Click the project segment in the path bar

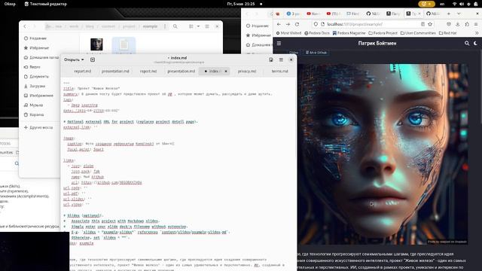[x=129, y=26]
